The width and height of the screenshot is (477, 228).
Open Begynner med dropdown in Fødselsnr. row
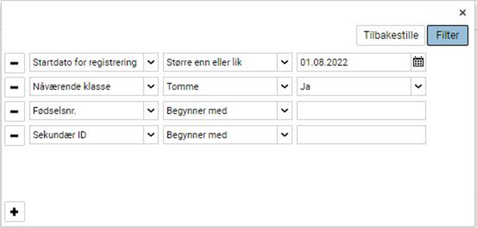pos(284,111)
